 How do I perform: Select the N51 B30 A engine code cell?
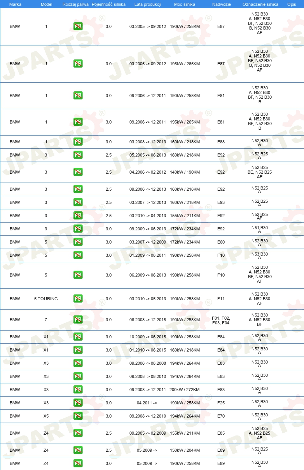(x=260, y=229)
